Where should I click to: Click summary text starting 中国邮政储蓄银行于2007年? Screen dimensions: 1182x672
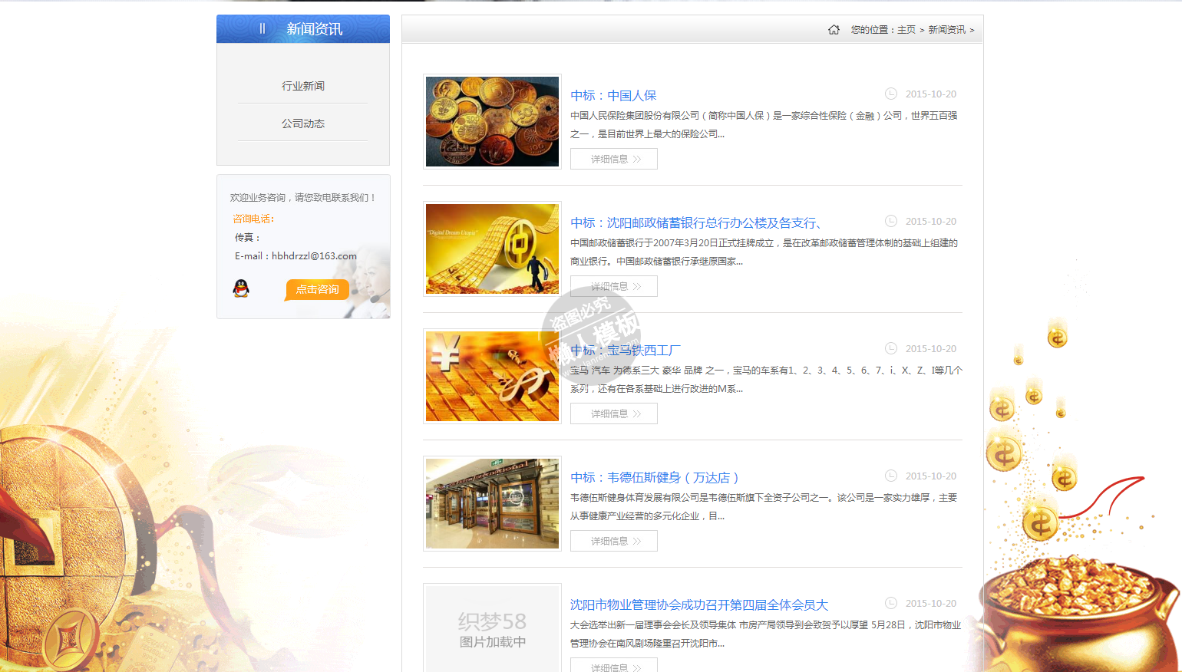764,252
